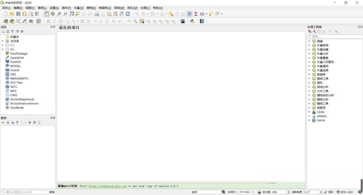Expand the C:\ drive node

[3, 45]
